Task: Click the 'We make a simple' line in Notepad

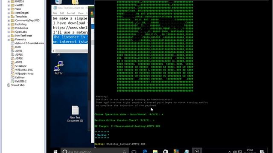Action: click(x=70, y=18)
